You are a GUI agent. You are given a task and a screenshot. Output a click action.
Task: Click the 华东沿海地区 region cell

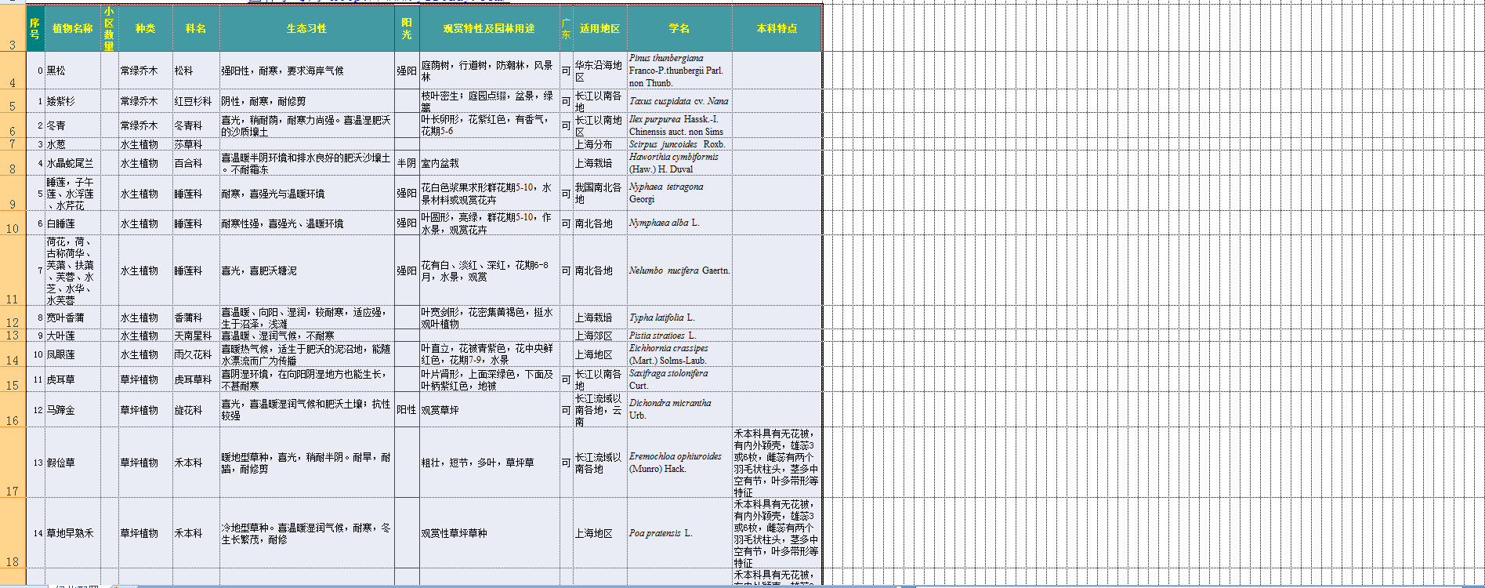tap(599, 71)
